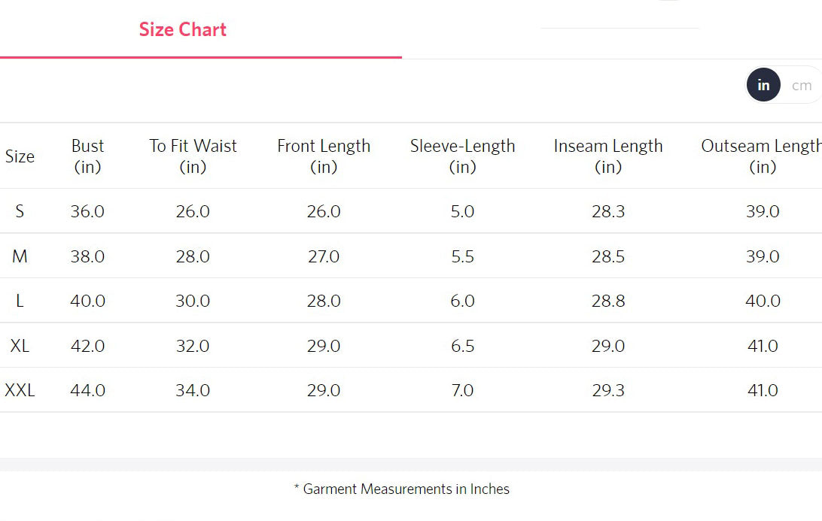The width and height of the screenshot is (822, 521).
Task: Select the S size row label
Action: click(x=20, y=211)
